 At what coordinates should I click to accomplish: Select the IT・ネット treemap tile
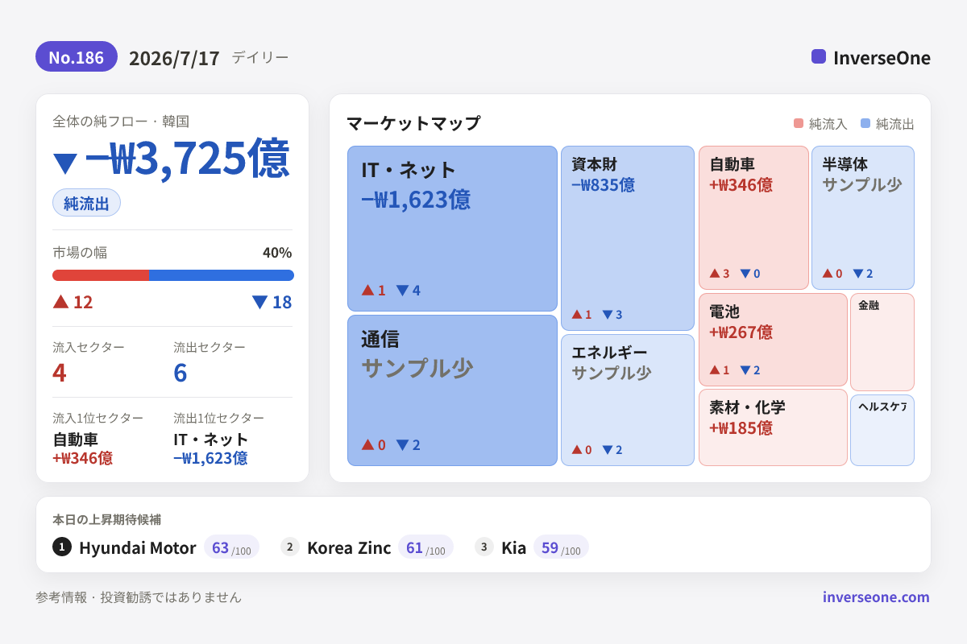point(452,229)
